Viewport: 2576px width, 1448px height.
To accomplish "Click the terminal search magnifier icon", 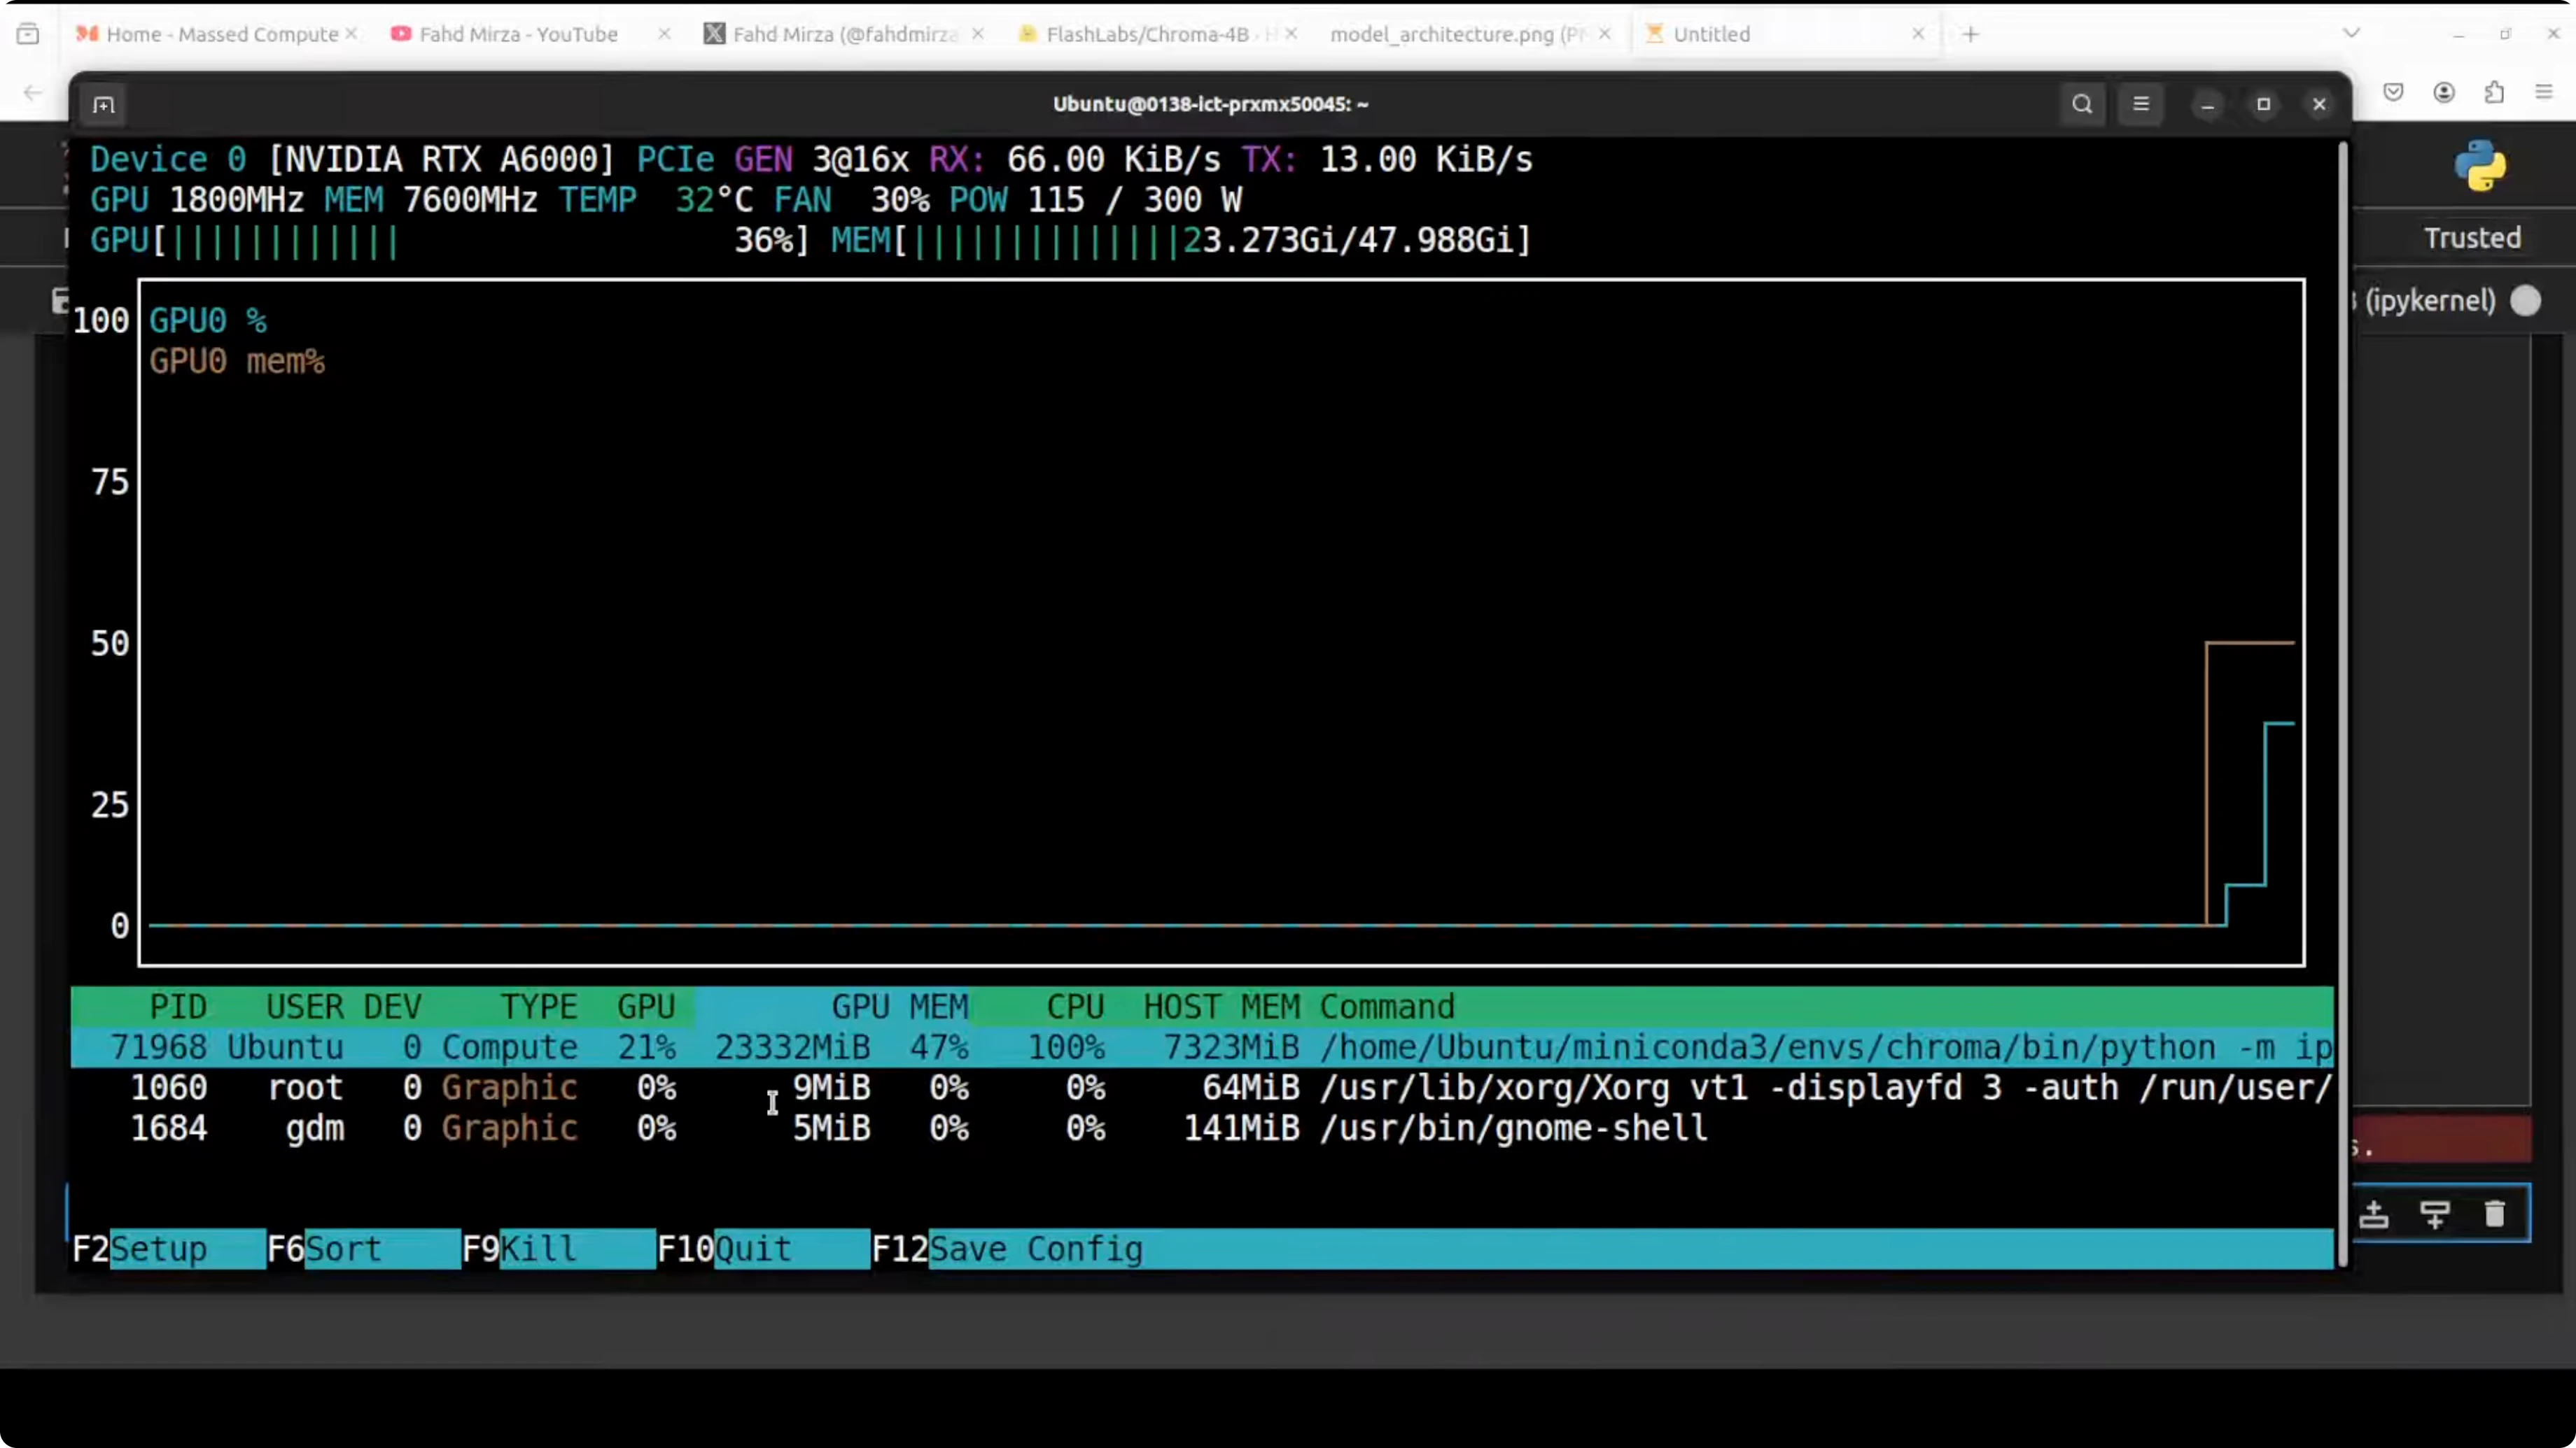I will coord(2082,104).
